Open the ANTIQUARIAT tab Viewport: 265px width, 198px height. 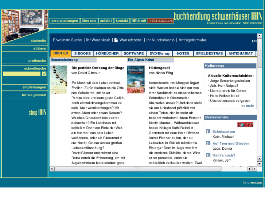tap(241, 53)
